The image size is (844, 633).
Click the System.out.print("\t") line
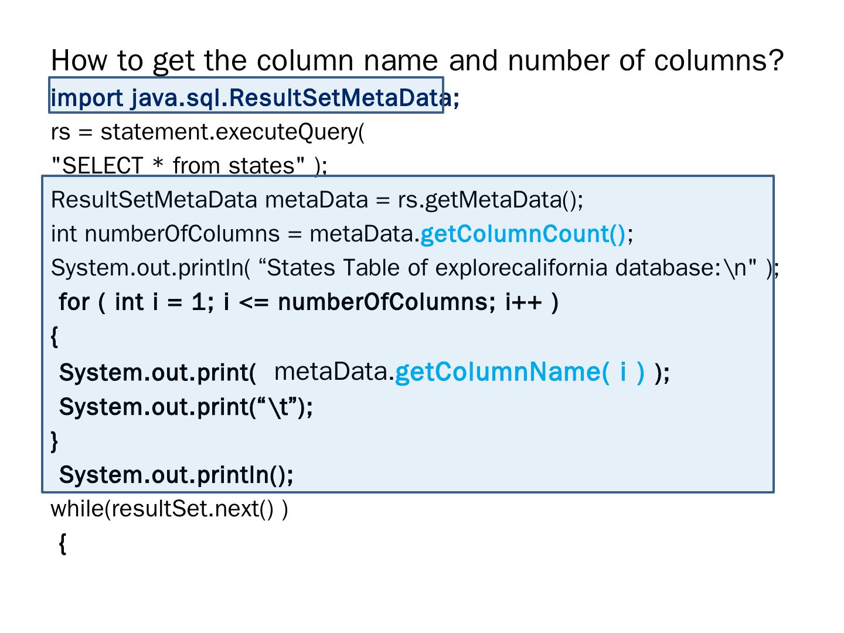[186, 406]
